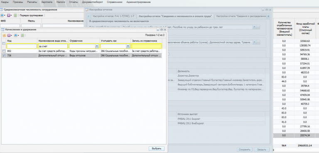319x153 pixels.
Task: Expand the Учитывать как filter dropdown
Action: pos(128,46)
